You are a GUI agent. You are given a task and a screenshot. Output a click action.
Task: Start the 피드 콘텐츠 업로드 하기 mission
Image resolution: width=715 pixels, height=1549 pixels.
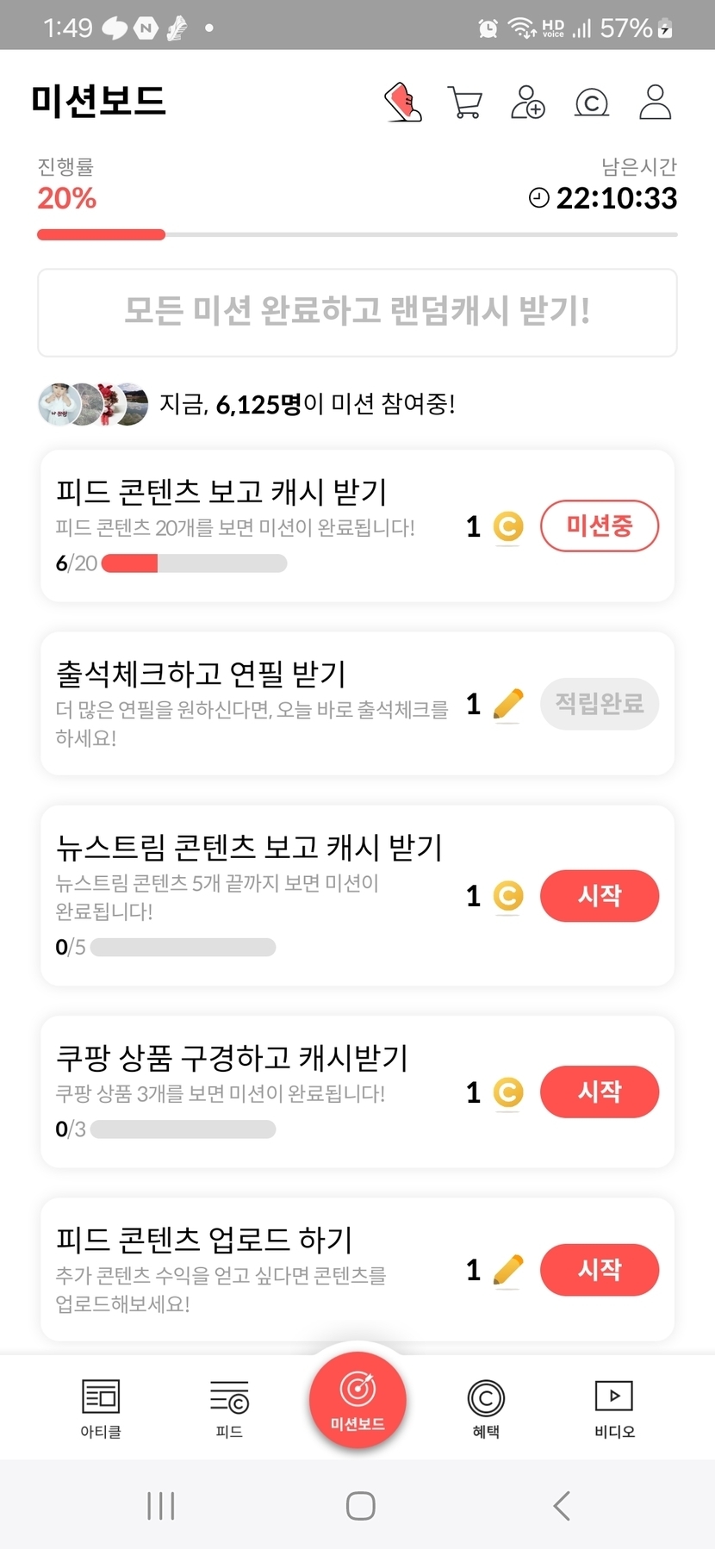(x=600, y=1269)
